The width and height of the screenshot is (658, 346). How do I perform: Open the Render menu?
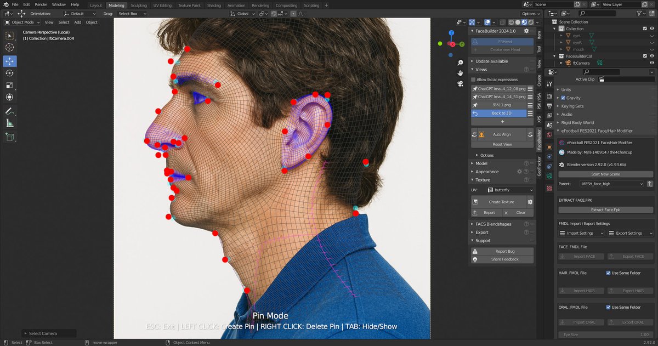[x=41, y=4]
